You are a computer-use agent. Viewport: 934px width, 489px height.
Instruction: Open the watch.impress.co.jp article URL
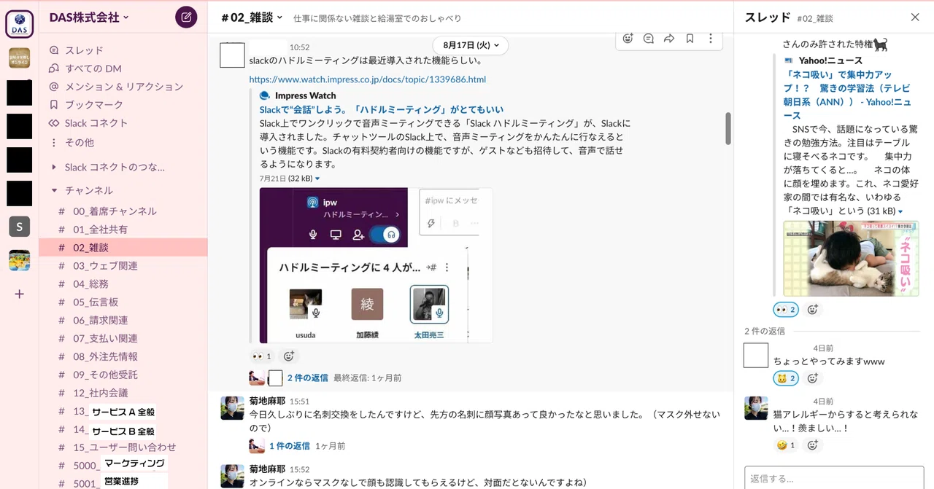pyautogui.click(x=368, y=79)
